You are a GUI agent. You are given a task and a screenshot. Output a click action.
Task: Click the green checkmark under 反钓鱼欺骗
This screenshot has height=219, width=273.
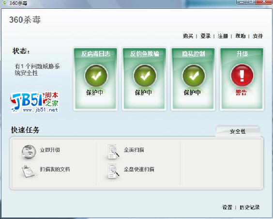point(145,76)
